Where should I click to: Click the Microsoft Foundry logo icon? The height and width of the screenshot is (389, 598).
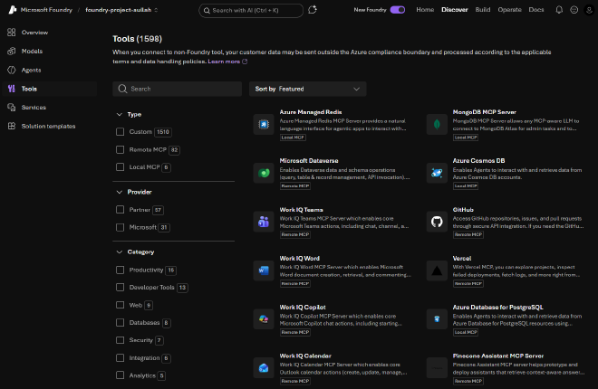pos(13,10)
